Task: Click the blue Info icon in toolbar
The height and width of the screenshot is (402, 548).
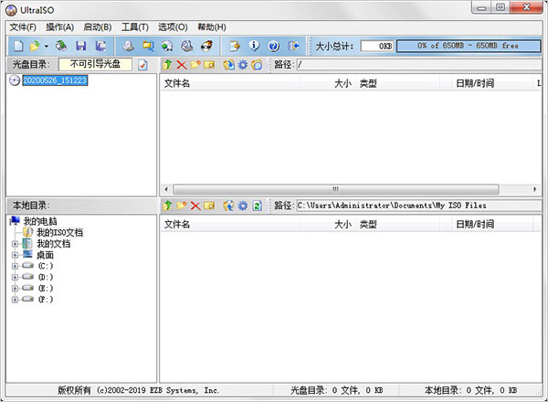Action: [x=254, y=45]
